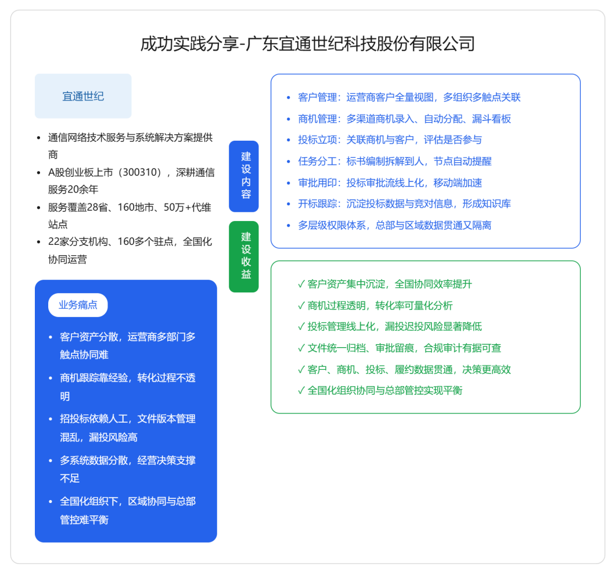Screen dimensions: 615x578
Task: Click pain point 全国化组织下，区域协同与总部管控难平衡
Action: coord(127,511)
